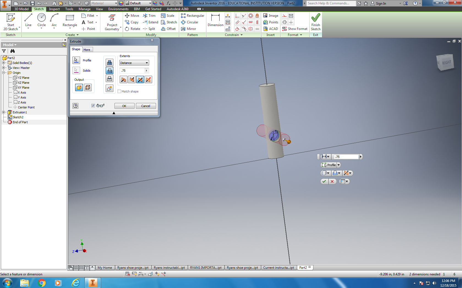Select XY Plane in the model browser
Image resolution: width=462 pixels, height=288 pixels.
23,88
